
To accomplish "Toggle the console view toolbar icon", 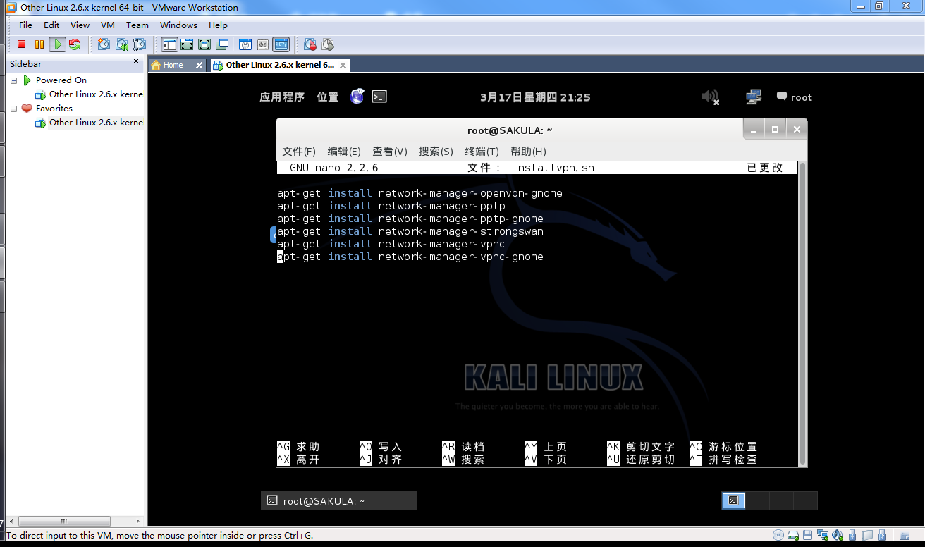I will click(281, 44).
